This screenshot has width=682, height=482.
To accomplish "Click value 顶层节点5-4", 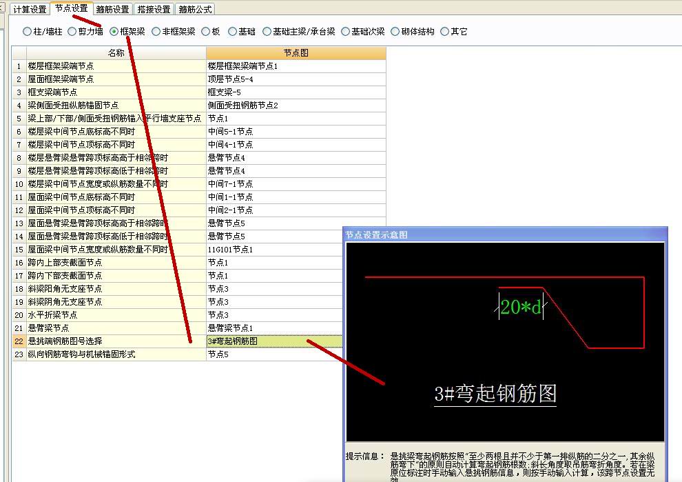I will click(x=296, y=79).
